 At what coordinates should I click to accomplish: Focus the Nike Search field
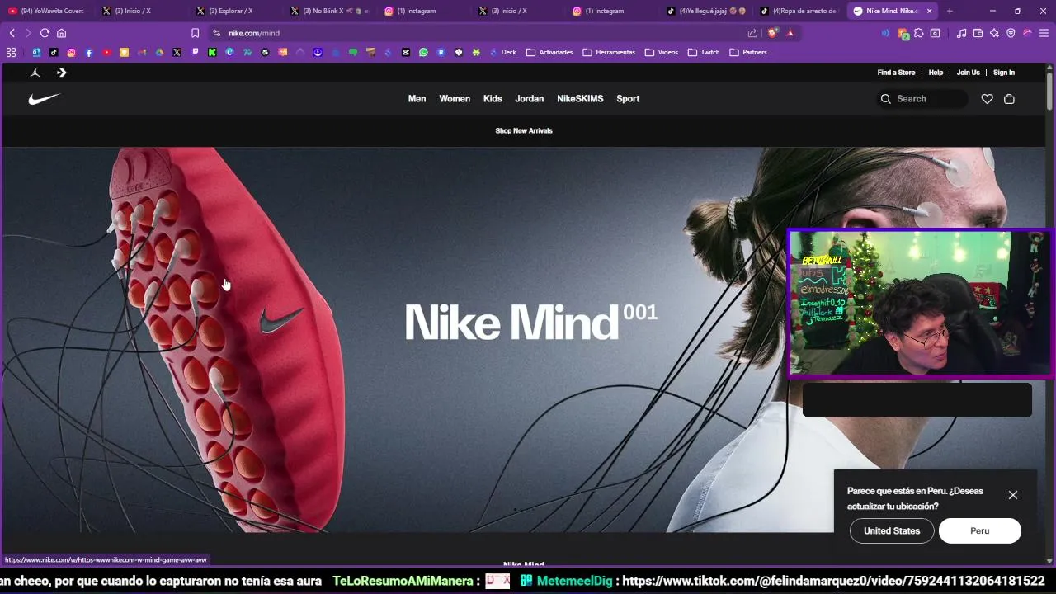(922, 99)
